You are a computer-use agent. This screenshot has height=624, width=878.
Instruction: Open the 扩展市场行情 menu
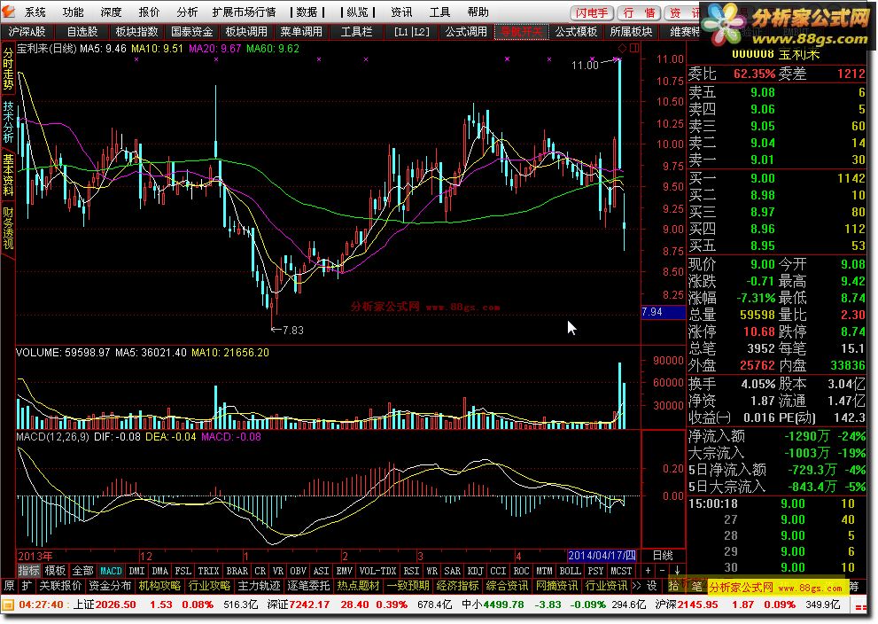(x=245, y=12)
